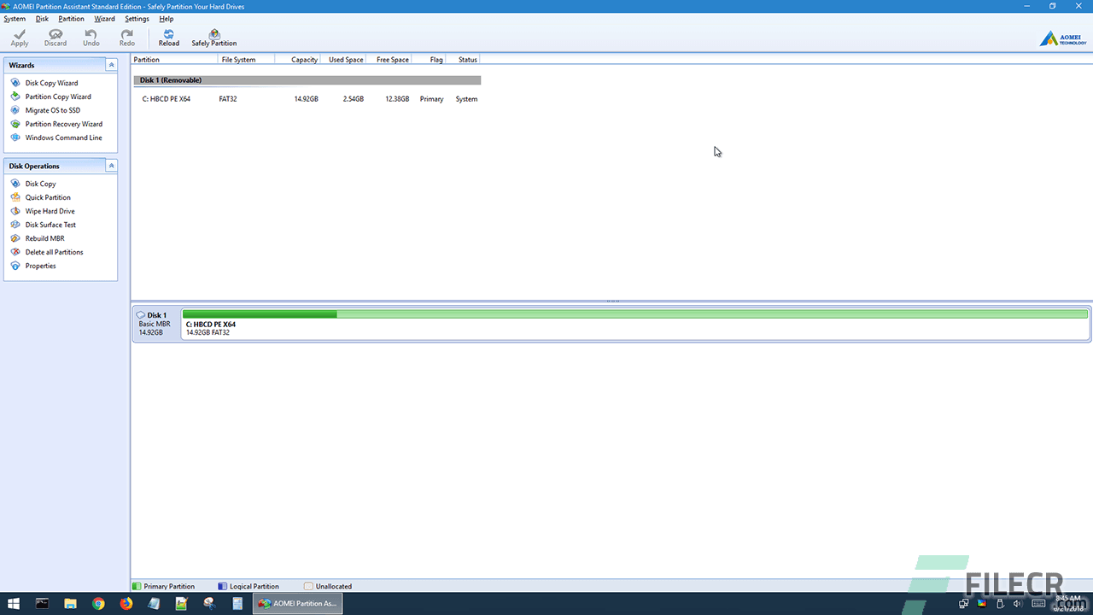Open the Settings menu
This screenshot has width=1093, height=615.
coord(137,18)
